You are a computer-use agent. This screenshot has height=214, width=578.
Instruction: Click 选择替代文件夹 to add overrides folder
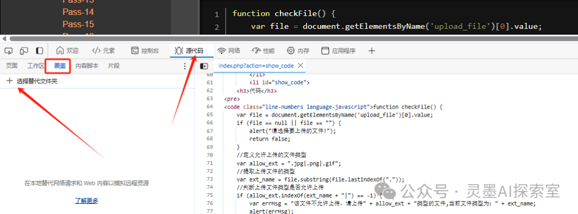(32, 81)
